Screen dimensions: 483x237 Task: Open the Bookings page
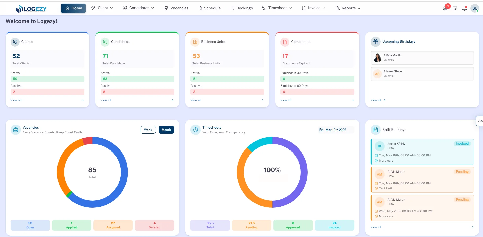pos(241,8)
